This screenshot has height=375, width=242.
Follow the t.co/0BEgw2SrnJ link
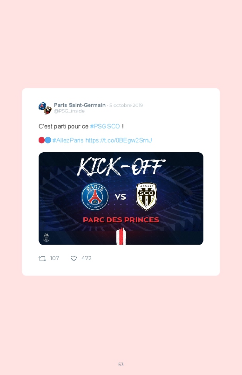click(119, 140)
